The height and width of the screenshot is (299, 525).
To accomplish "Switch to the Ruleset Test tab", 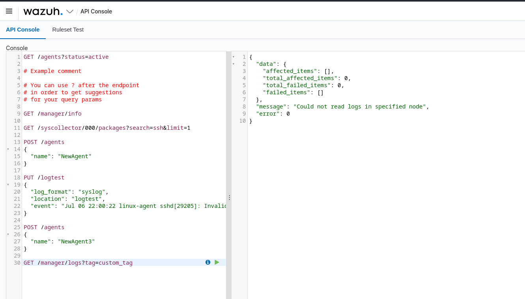I will [67, 30].
